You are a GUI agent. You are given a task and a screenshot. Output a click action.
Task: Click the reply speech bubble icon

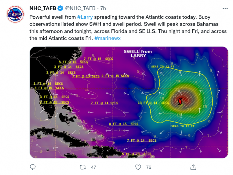[x=33, y=167]
